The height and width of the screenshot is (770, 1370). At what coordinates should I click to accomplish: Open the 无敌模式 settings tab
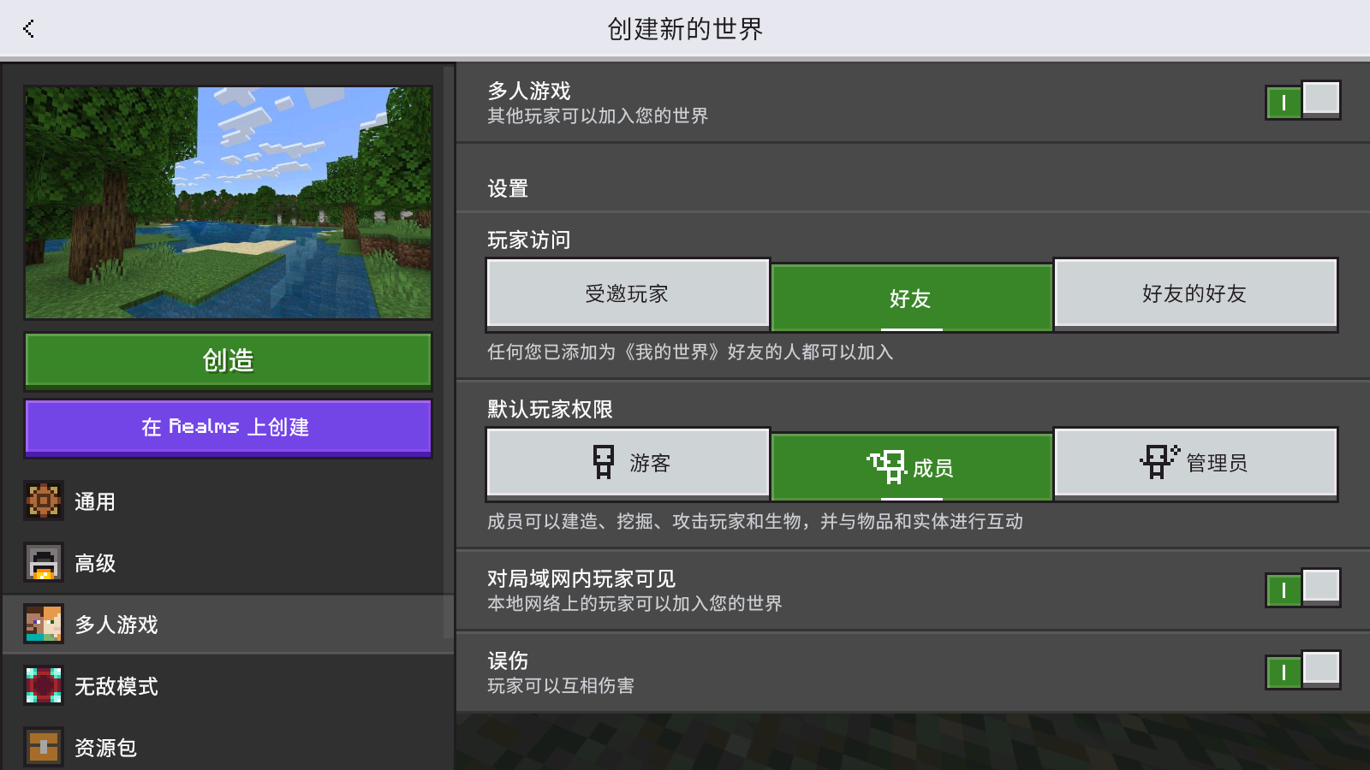(x=228, y=686)
